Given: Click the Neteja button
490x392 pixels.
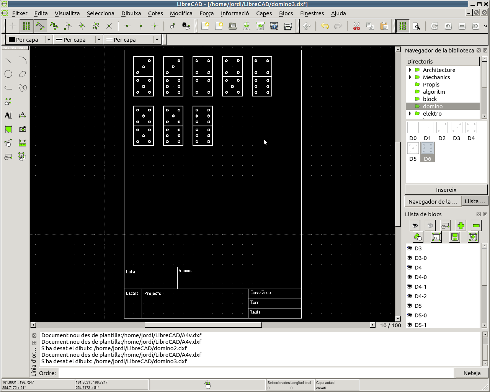Looking at the screenshot, I should tap(472, 373).
